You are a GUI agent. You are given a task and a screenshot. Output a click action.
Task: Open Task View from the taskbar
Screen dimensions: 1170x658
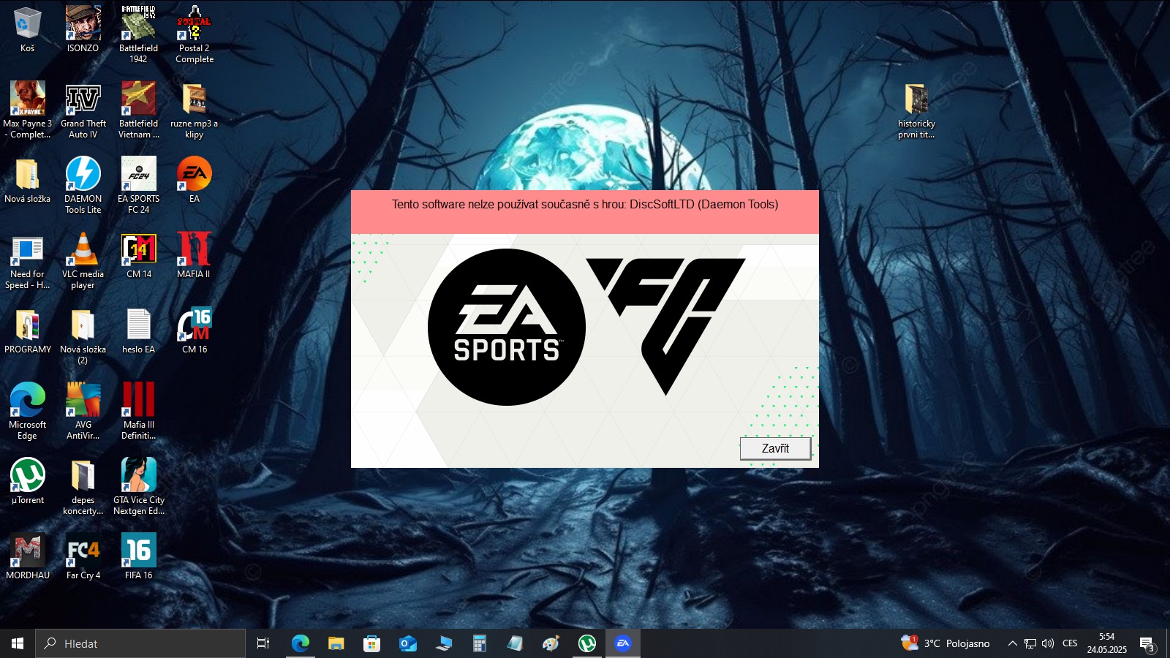[263, 643]
